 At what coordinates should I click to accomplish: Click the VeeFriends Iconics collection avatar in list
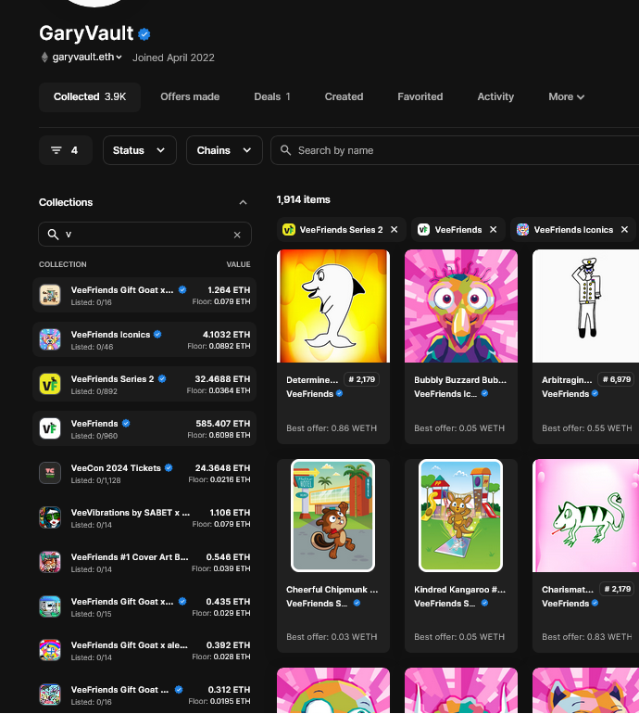[50, 339]
